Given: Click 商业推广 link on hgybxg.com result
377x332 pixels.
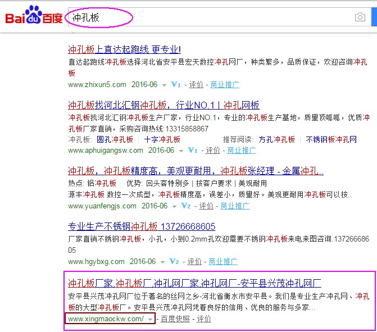Looking at the screenshot, I should pyautogui.click(x=223, y=262).
